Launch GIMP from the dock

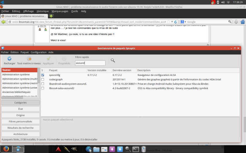74,149
